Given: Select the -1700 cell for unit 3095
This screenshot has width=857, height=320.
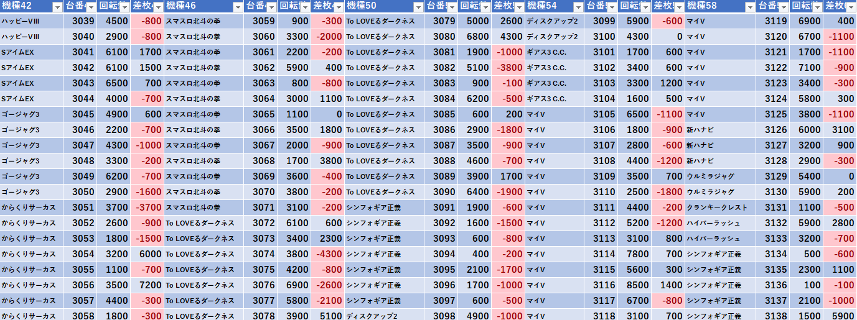Looking at the screenshot, I should (x=508, y=270).
